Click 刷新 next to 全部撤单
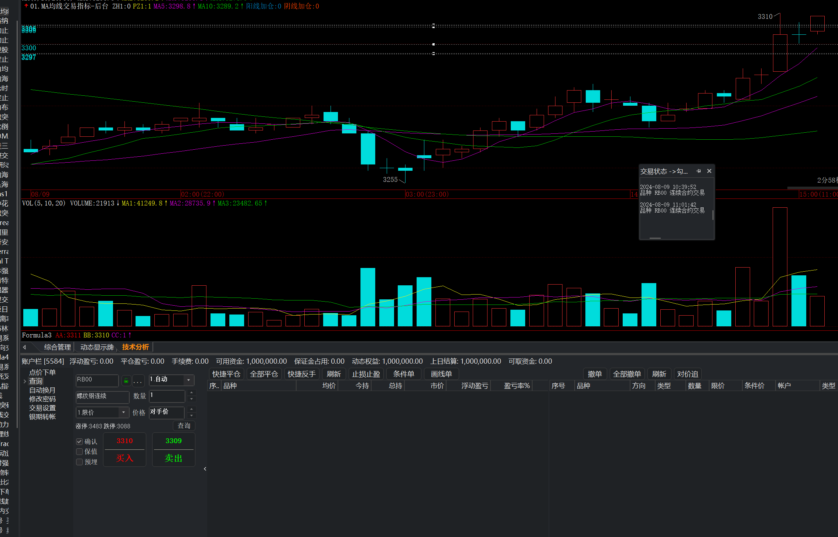838x537 pixels. tap(659, 374)
